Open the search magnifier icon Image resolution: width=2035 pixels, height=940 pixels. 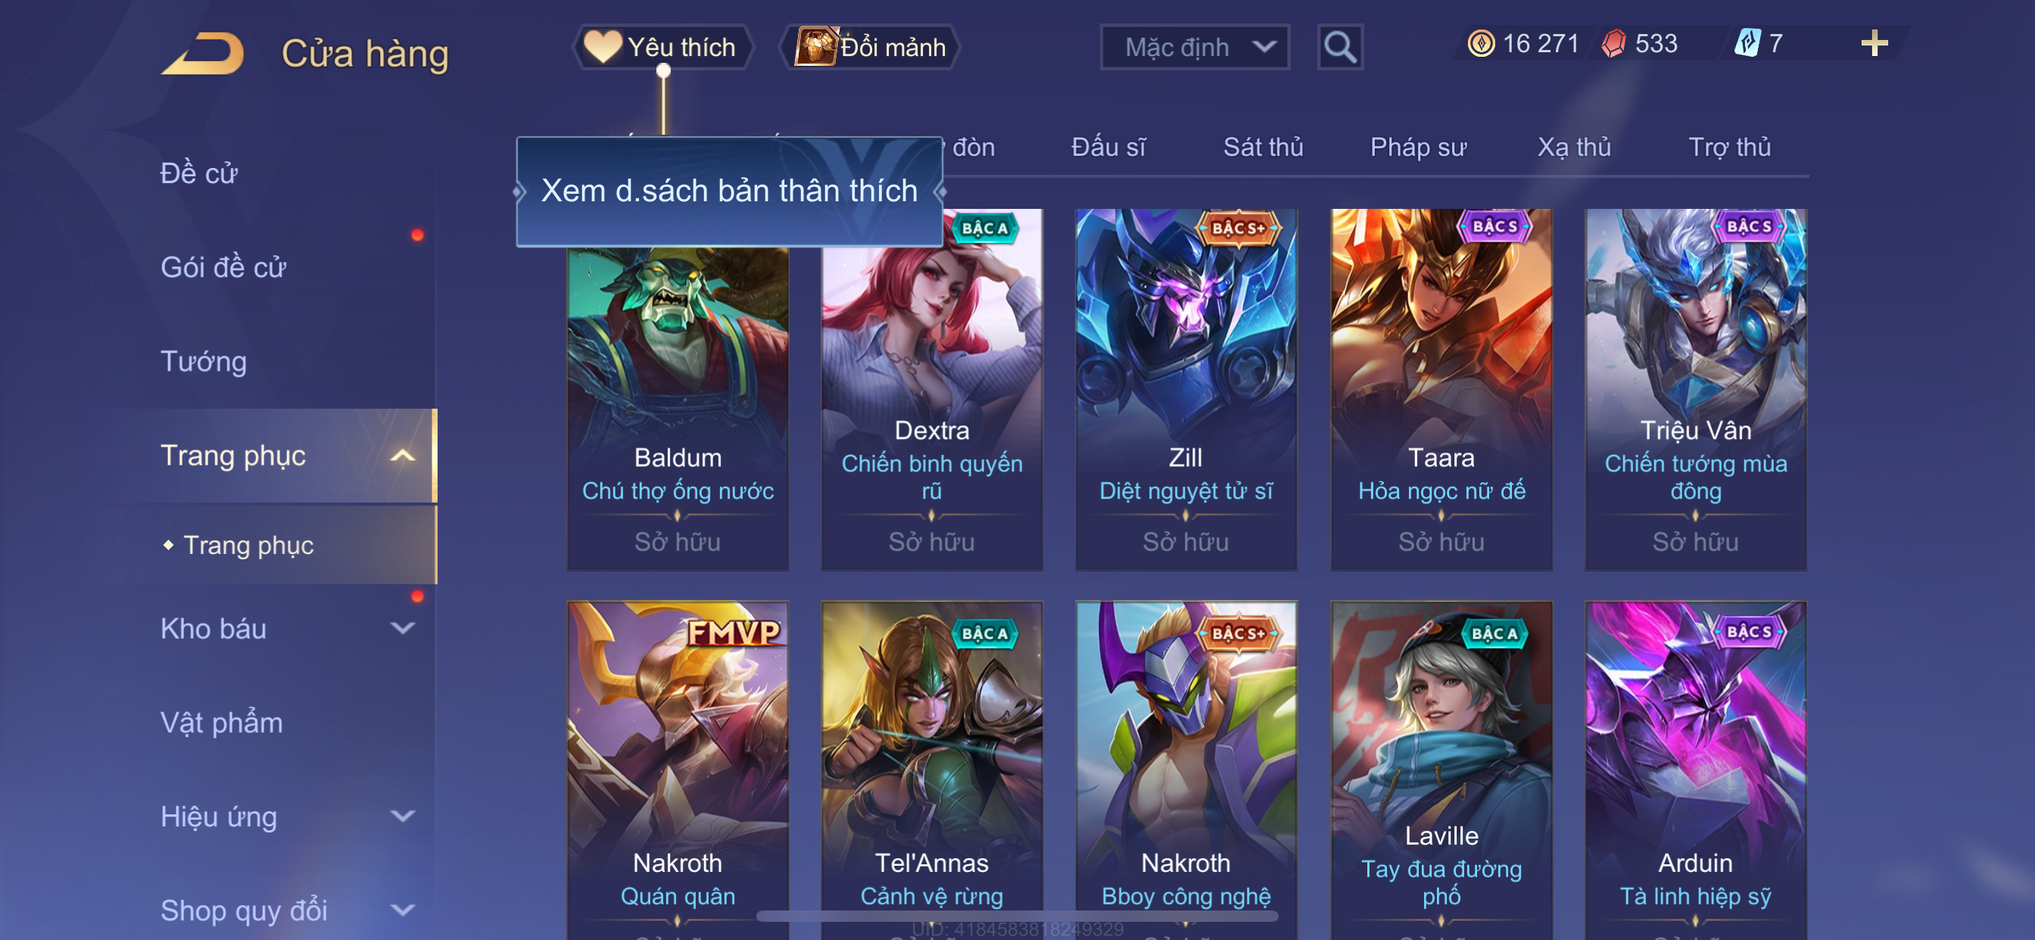[x=1340, y=48]
